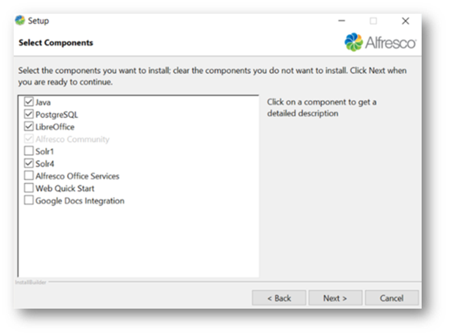Select the Alfresco Community item
Image resolution: width=449 pixels, height=336 pixels.
tap(72, 139)
